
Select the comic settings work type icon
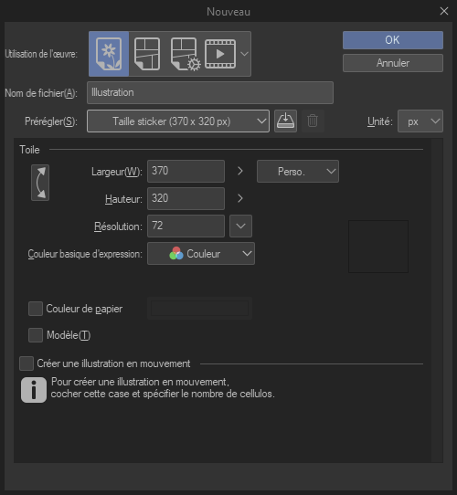[186, 54]
